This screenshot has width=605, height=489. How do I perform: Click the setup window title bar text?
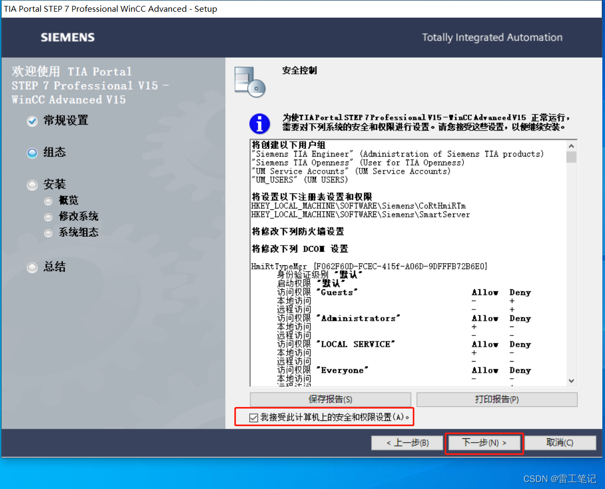[110, 9]
